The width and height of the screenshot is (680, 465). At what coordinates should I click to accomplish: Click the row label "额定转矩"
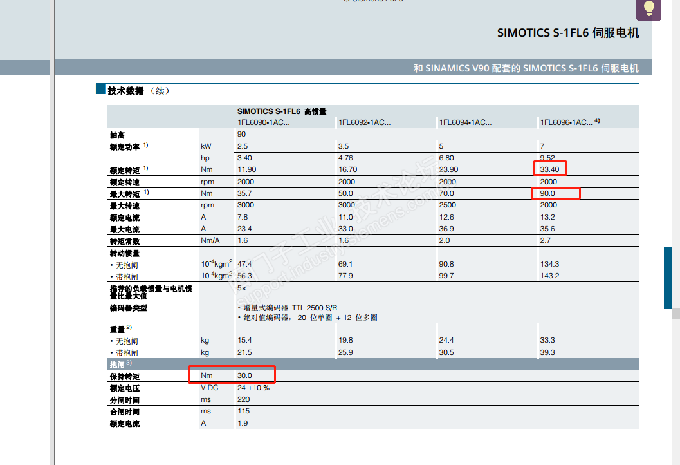125,171
